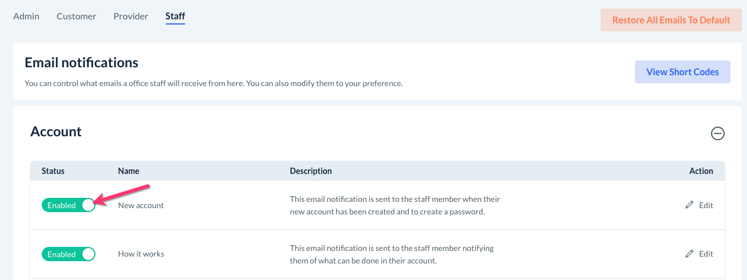Select the How it works notification name
The height and width of the screenshot is (280, 747).
pos(141,254)
